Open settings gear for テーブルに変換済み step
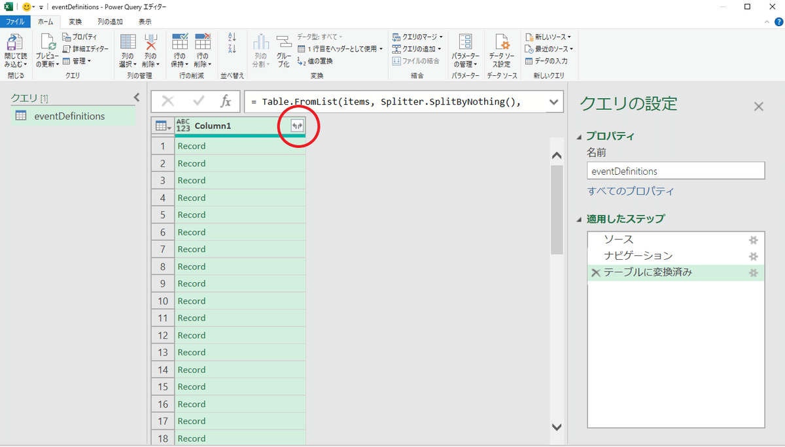This screenshot has height=447, width=785. tap(753, 273)
